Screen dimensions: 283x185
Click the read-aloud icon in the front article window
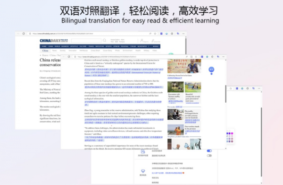point(187,57)
